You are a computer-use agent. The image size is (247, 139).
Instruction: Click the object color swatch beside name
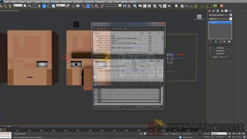point(231,15)
